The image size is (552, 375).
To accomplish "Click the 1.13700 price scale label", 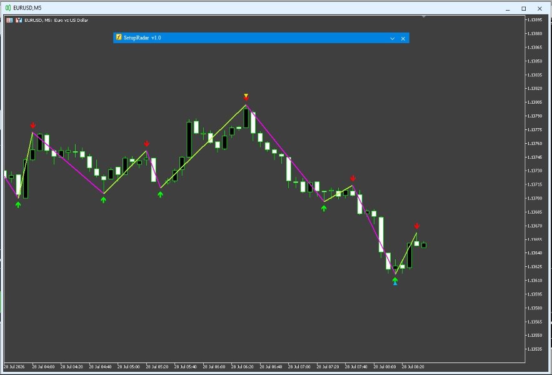I will [534, 198].
